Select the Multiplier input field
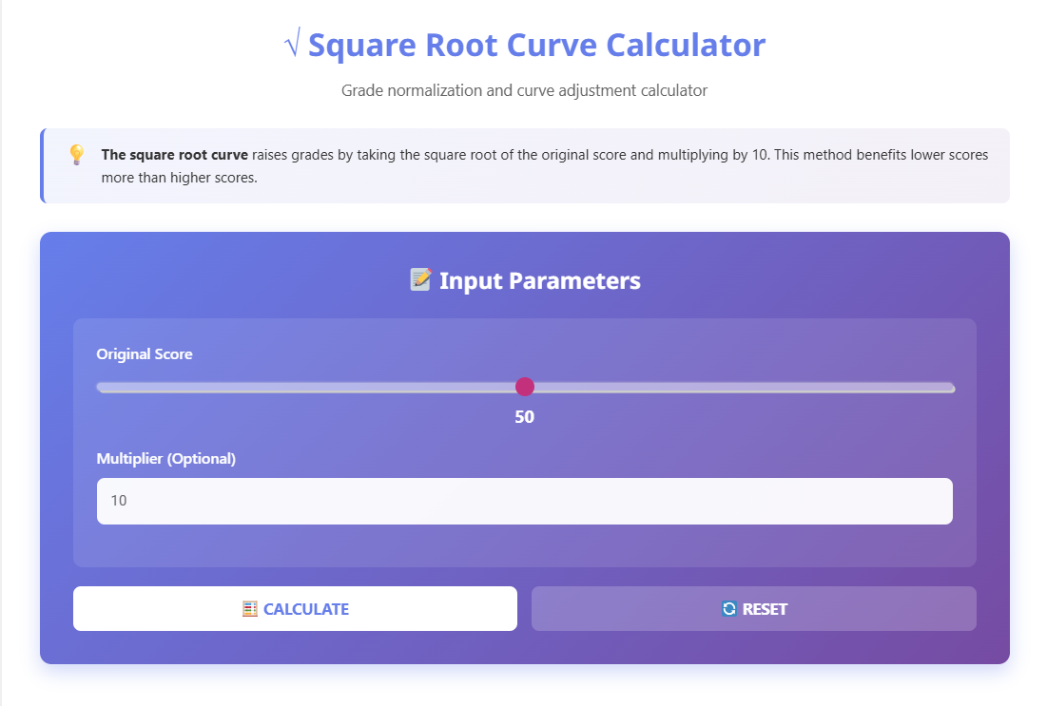Screen dimensions: 1047x706 click(524, 501)
